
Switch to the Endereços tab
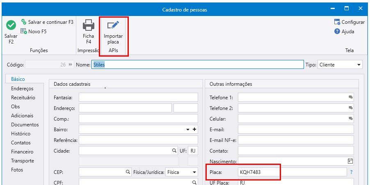coord(22,89)
